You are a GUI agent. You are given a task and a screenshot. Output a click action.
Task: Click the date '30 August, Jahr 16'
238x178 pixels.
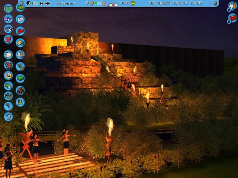tap(168, 3)
